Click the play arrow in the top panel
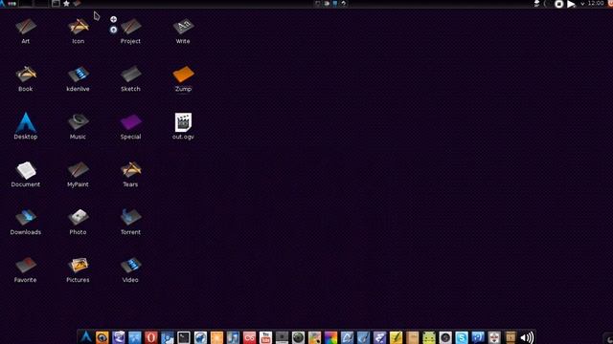Viewport: 613px width, 344px height. (x=571, y=4)
